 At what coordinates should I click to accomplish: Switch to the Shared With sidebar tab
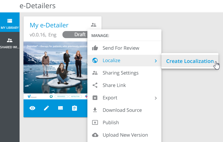[x=10, y=43]
